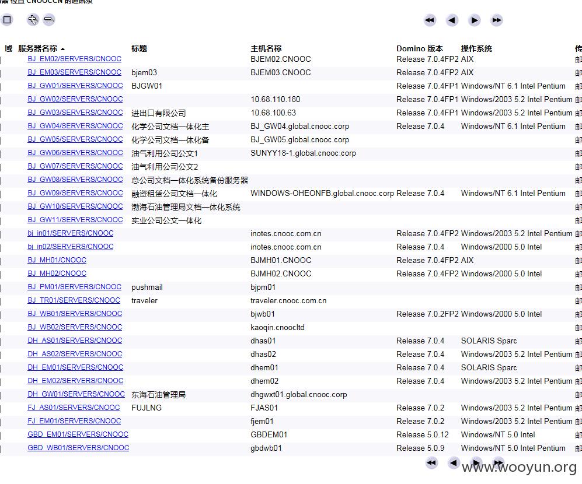Open BJ_GW07/SERVERS/CNOOC server link
The width and height of the screenshot is (582, 484).
click(x=75, y=166)
